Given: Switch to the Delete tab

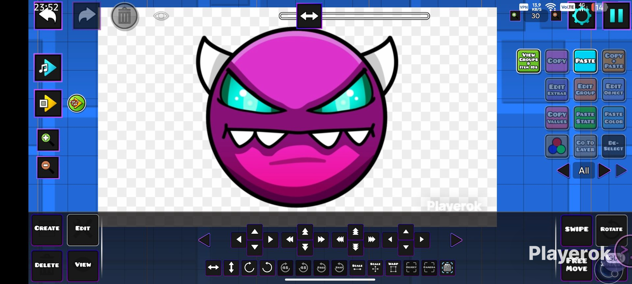Looking at the screenshot, I should (x=47, y=266).
